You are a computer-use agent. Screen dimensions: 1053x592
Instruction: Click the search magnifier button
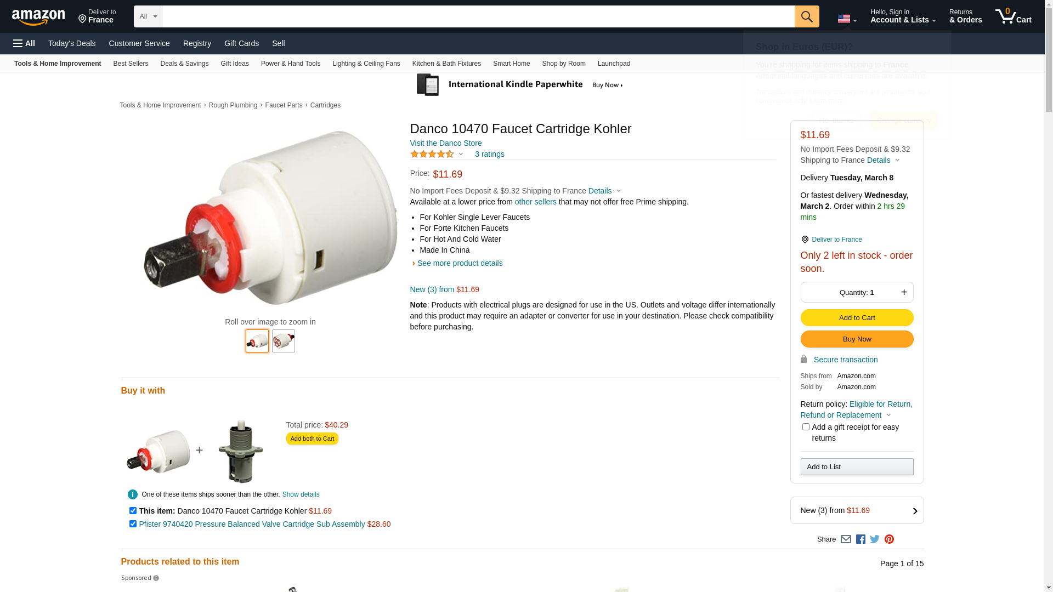click(x=806, y=16)
